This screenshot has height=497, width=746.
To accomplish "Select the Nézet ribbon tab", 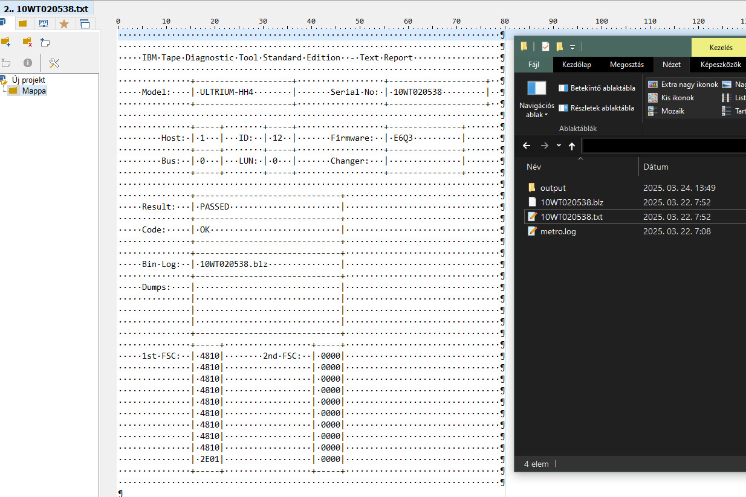I will (x=671, y=65).
